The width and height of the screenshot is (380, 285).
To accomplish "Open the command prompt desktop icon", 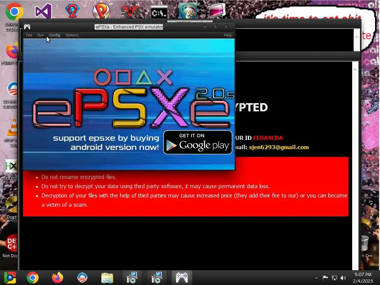I will [x=159, y=13].
